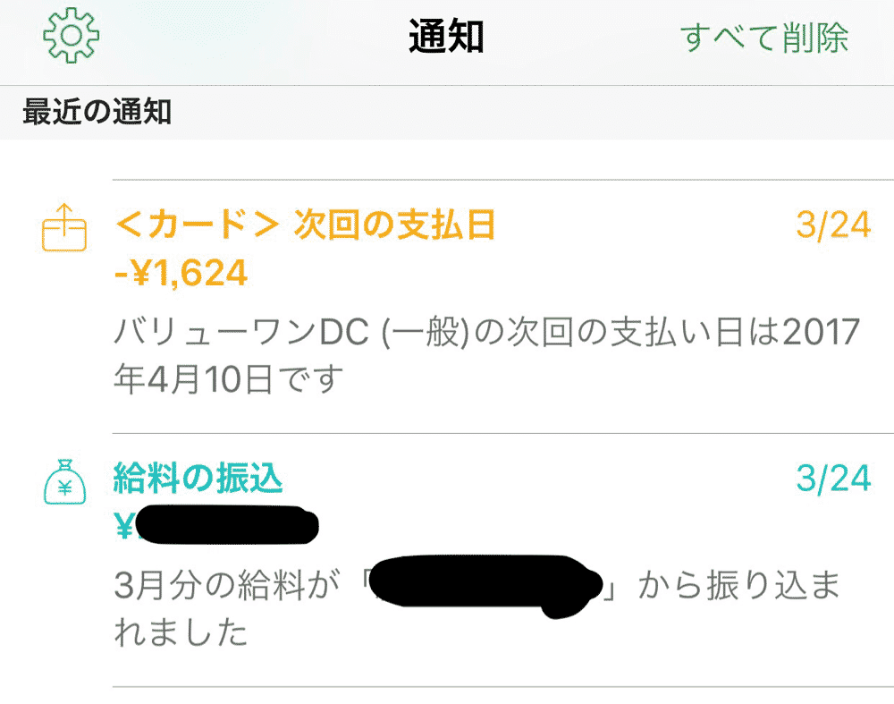894x704 pixels.
Task: Open the カード 次回の支払日 notification title
Action: click(305, 225)
